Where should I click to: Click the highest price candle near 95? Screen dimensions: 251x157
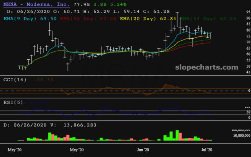coord(177,20)
